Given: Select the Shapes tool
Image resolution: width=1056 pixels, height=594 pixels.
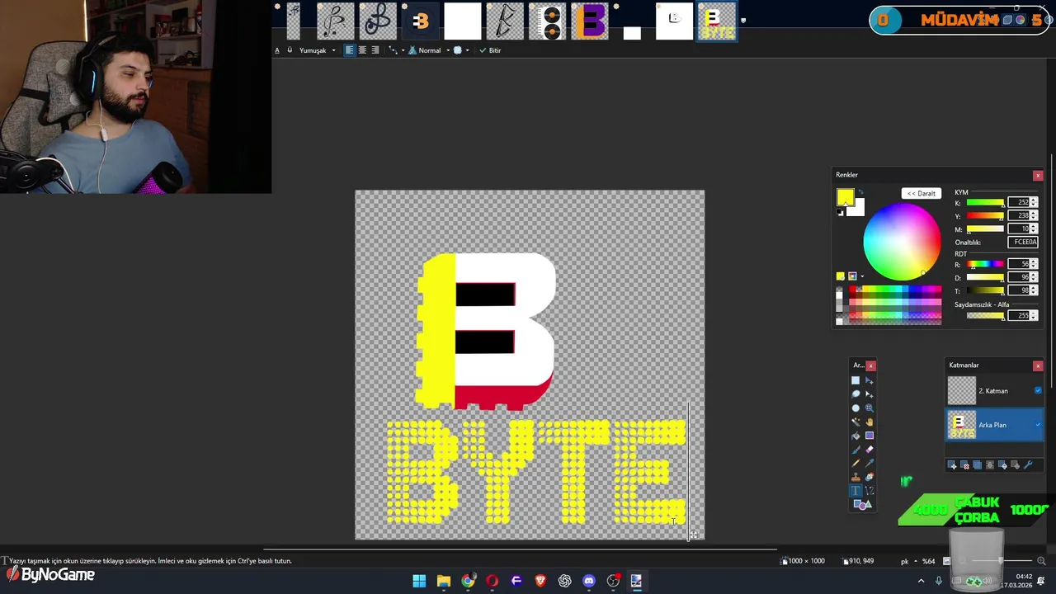Looking at the screenshot, I should tap(862, 504).
